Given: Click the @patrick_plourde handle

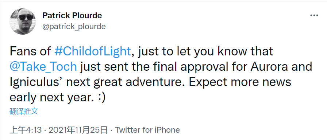Looking at the screenshot, I should point(74,27).
